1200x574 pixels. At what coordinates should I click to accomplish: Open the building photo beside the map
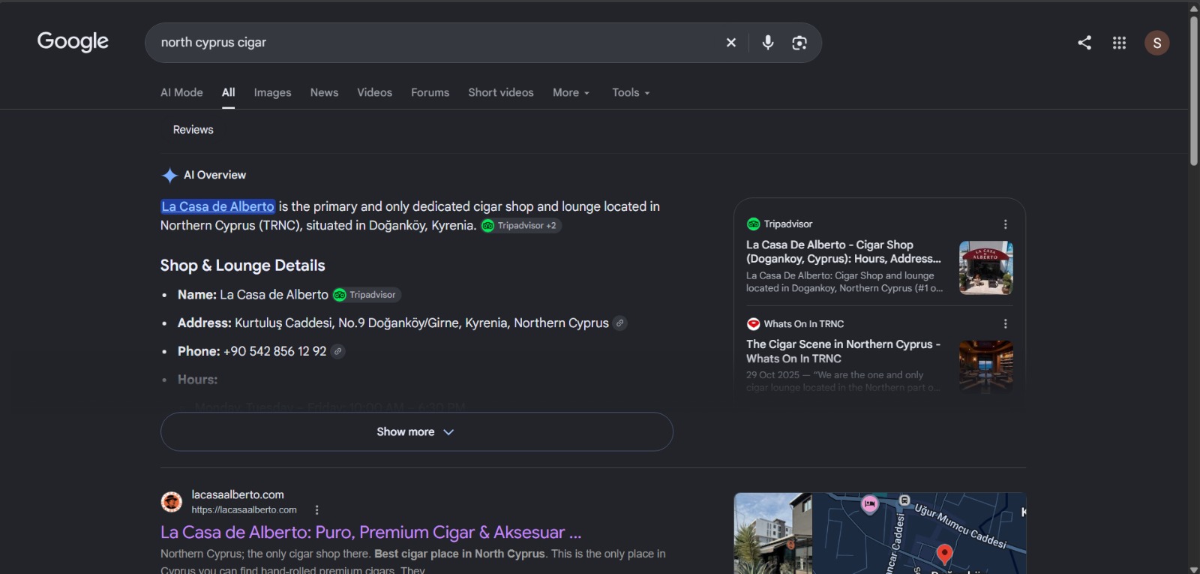click(x=773, y=533)
